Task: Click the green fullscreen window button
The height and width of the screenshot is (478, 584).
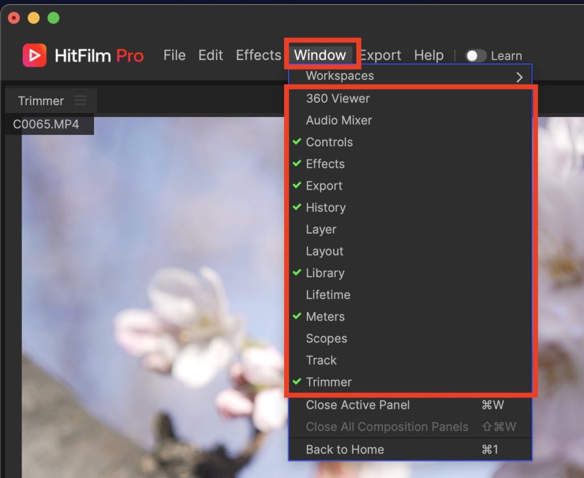Action: pyautogui.click(x=53, y=18)
